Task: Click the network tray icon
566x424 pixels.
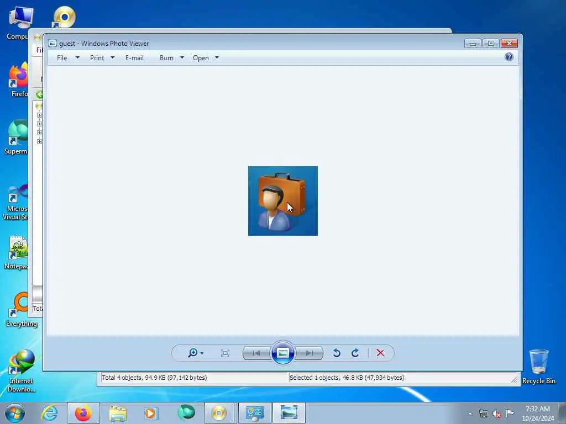Action: click(x=484, y=414)
